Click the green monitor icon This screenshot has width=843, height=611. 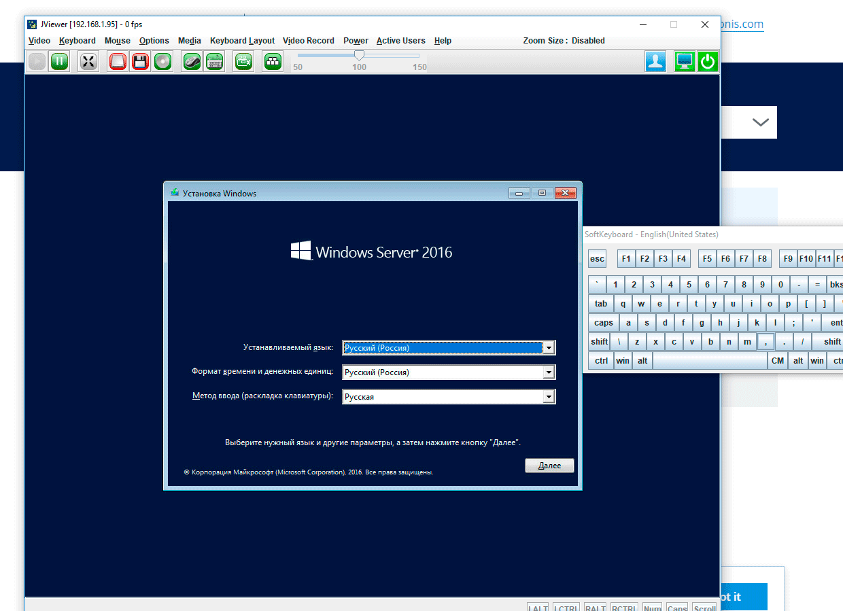685,61
